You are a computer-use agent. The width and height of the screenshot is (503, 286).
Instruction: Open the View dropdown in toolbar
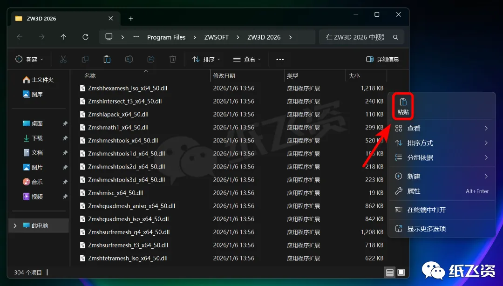(x=247, y=59)
